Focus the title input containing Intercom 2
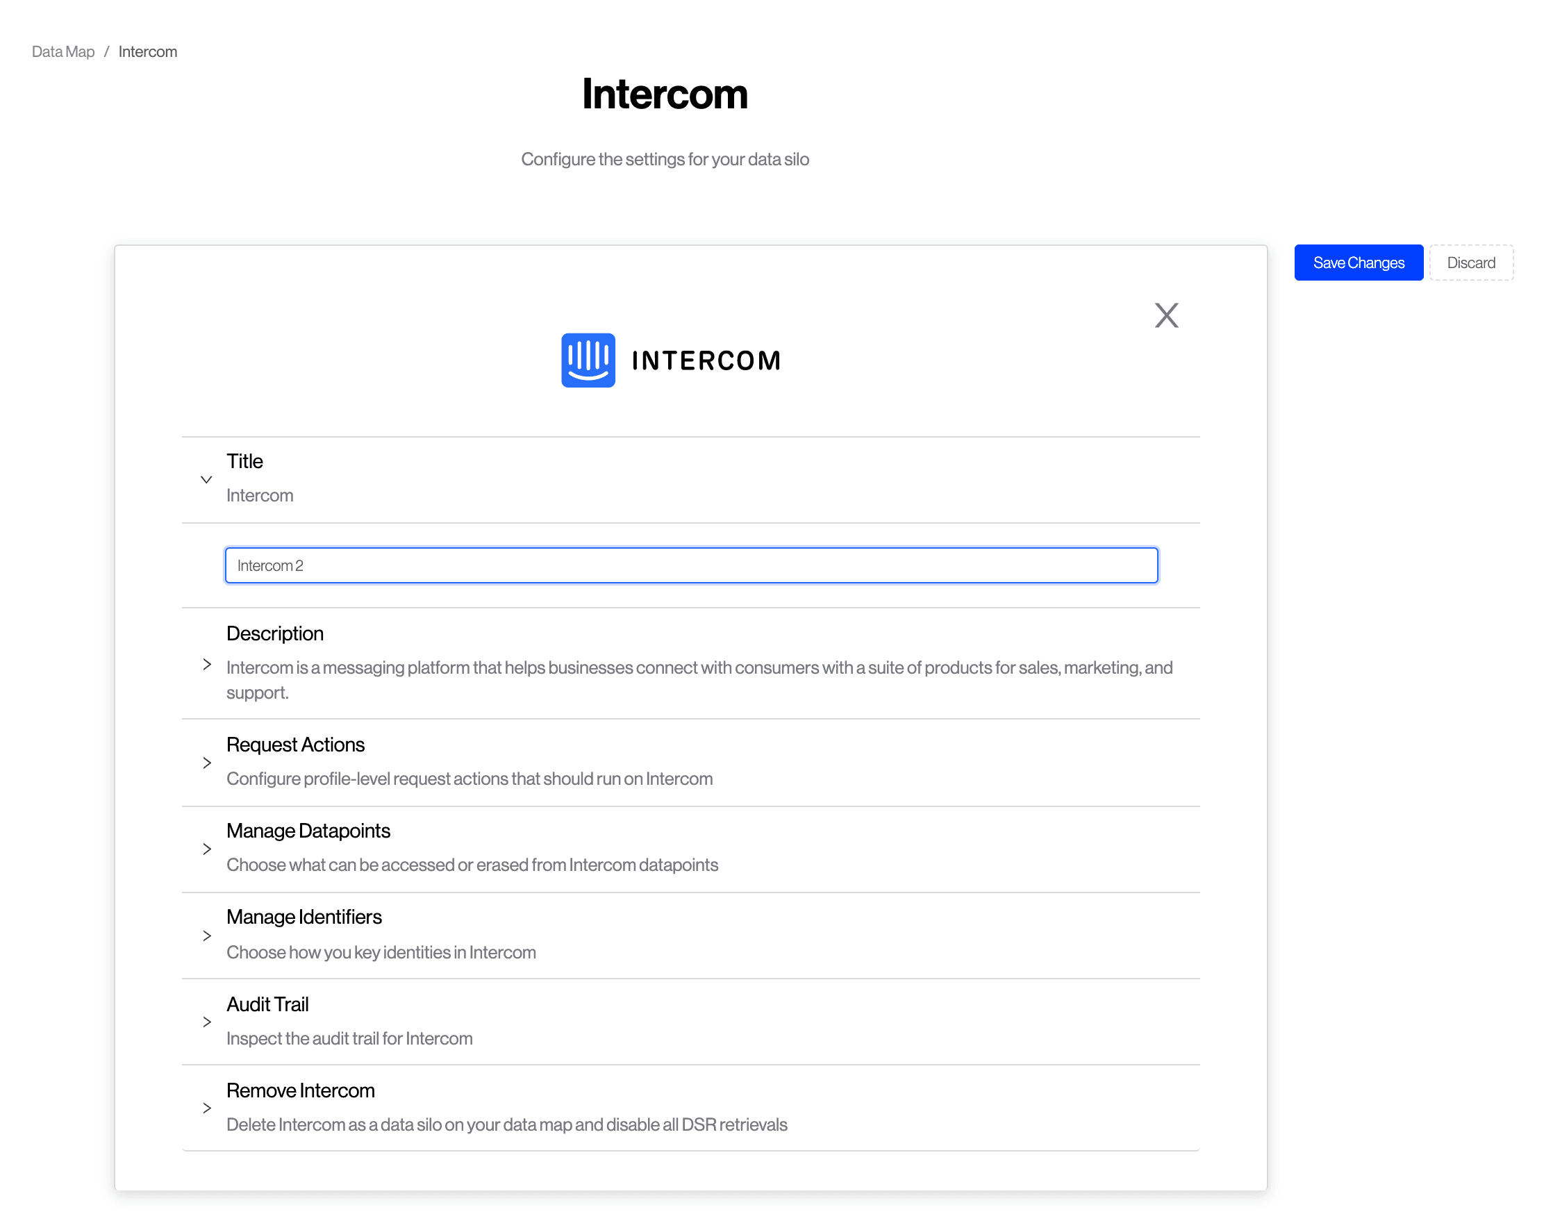The width and height of the screenshot is (1553, 1221). [690, 565]
